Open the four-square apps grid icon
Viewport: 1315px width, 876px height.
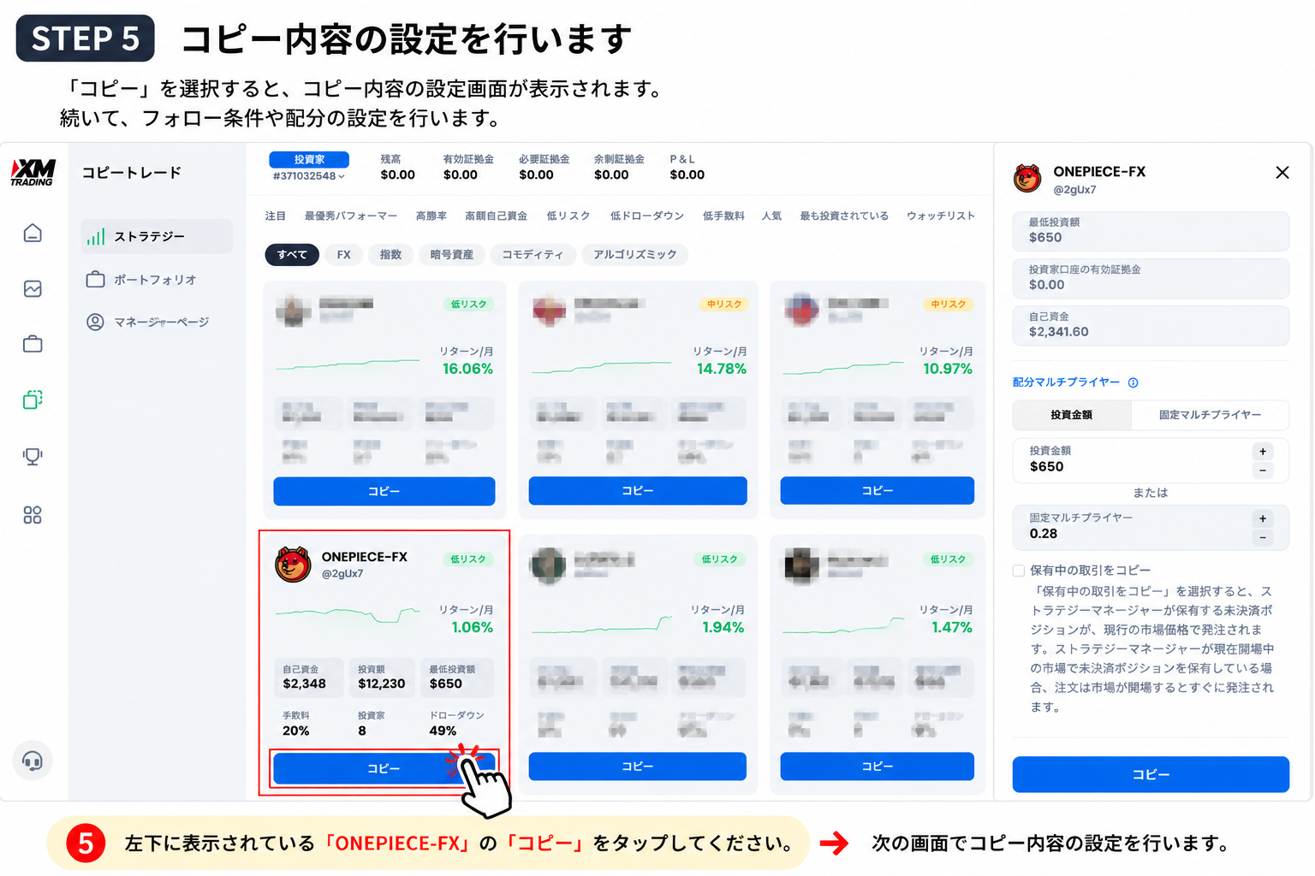tap(33, 515)
